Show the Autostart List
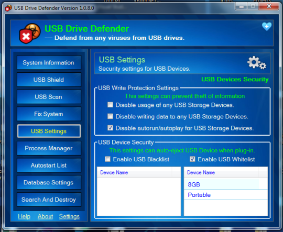Screen dimensions: 283x232 pyautogui.click(x=49, y=165)
